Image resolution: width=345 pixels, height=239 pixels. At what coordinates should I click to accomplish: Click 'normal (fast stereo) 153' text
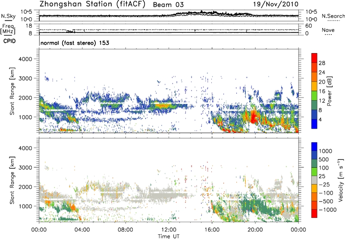(75, 43)
